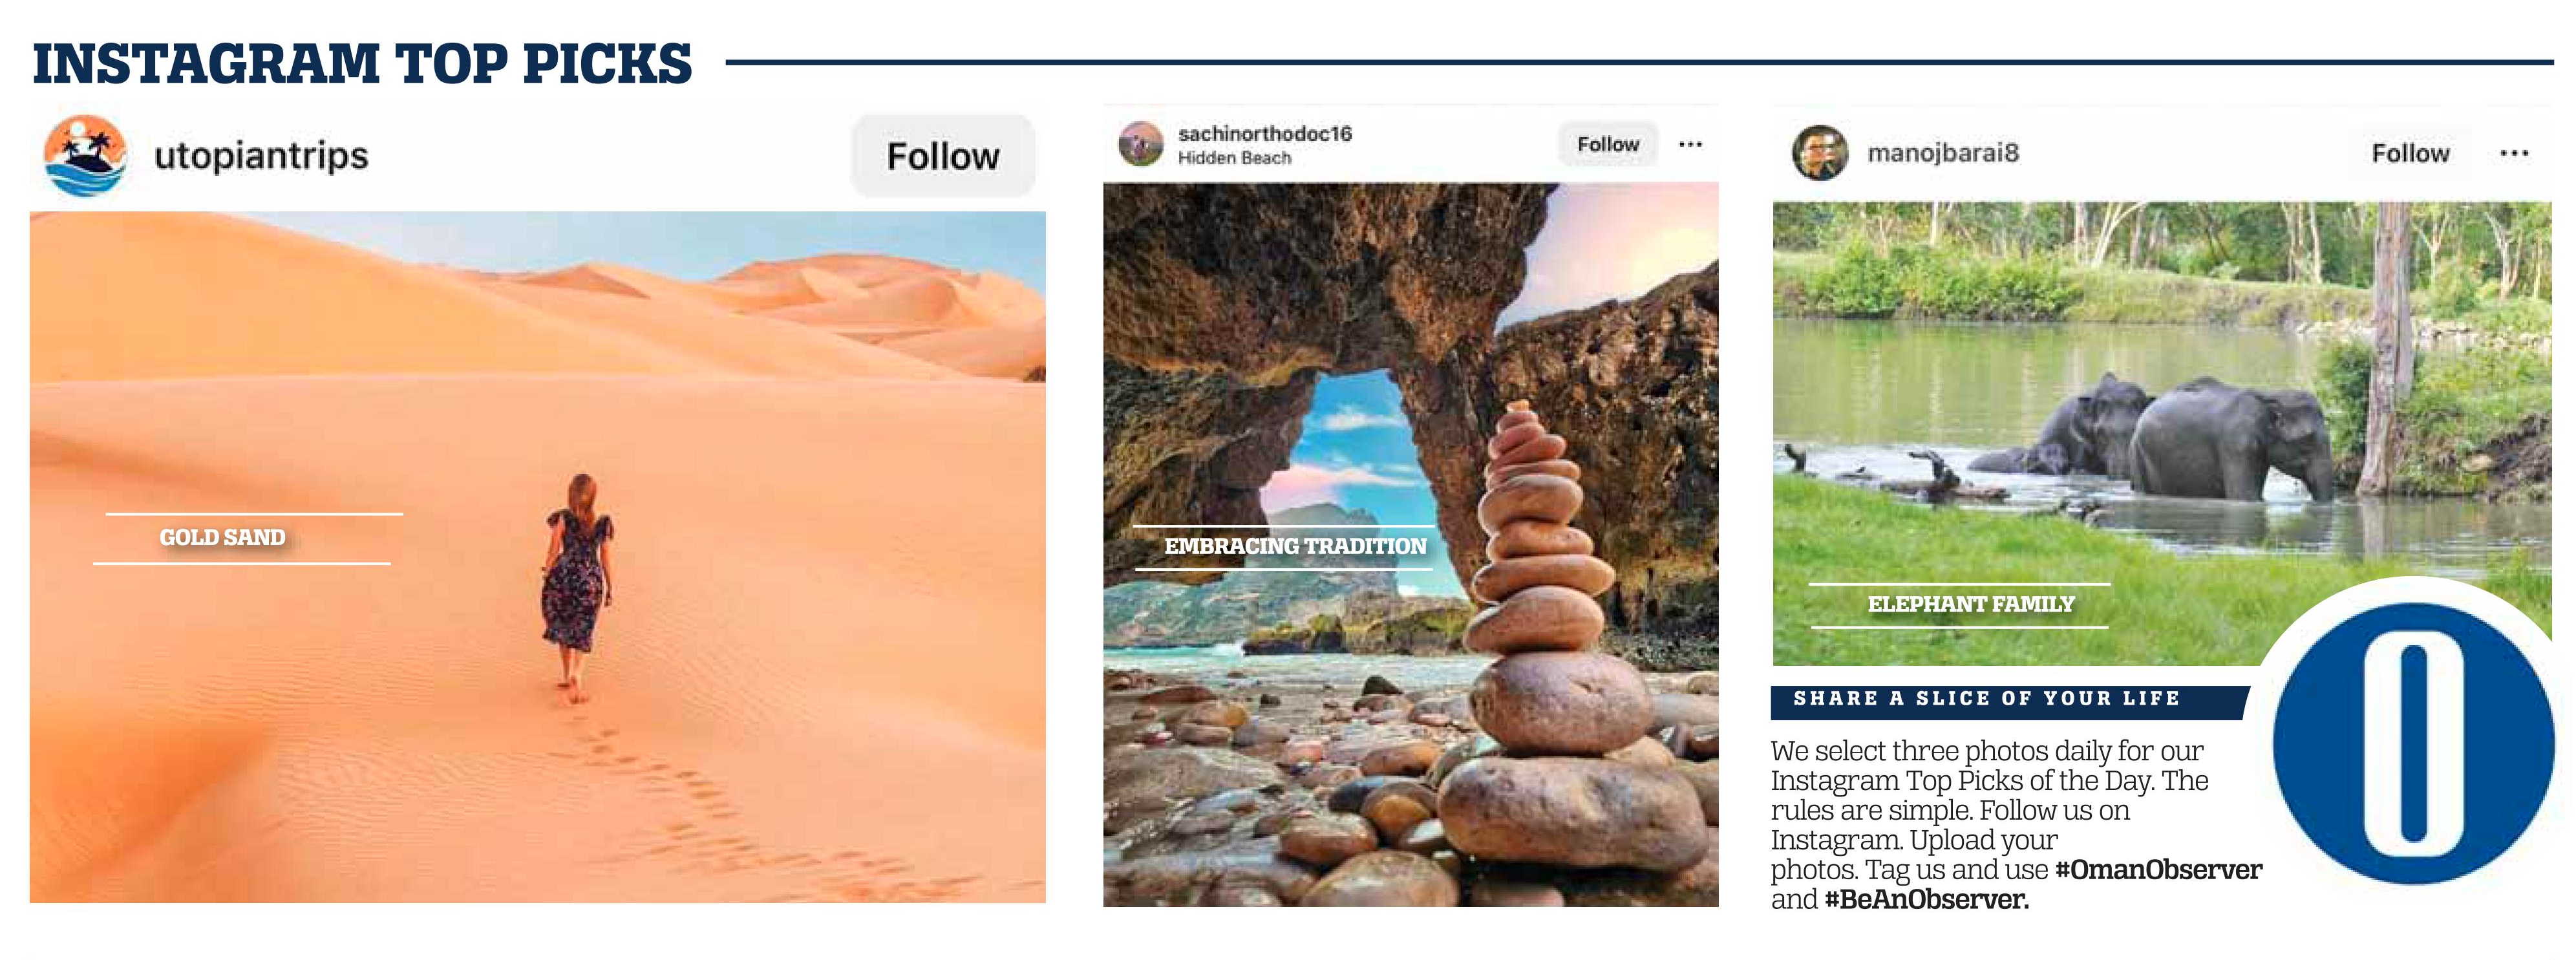
Task: Open more options on sachinorthodoc16 post
Action: point(1690,144)
